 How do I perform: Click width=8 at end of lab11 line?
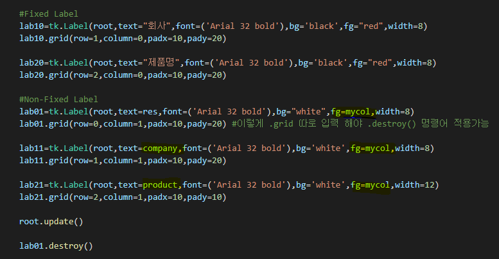(x=412, y=148)
